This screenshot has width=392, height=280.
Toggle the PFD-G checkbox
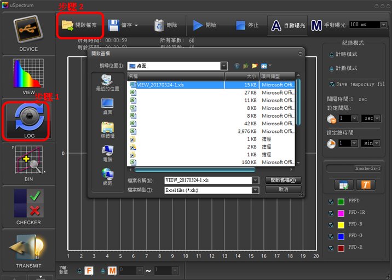click(x=331, y=236)
